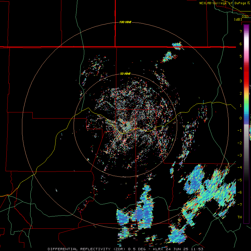Click the NEXLAB-College of DuPage credit text
Screen dimensions: 251x251
(x=224, y=3)
